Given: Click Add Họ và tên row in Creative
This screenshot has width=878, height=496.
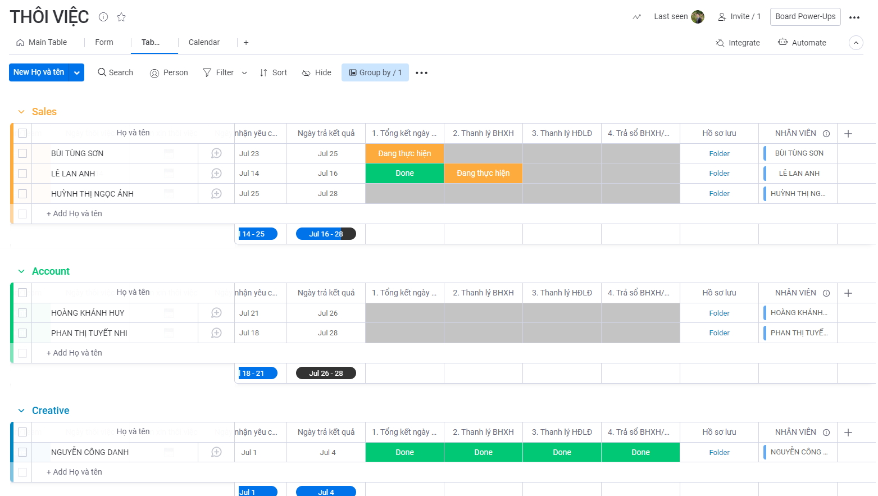Looking at the screenshot, I should pos(74,472).
